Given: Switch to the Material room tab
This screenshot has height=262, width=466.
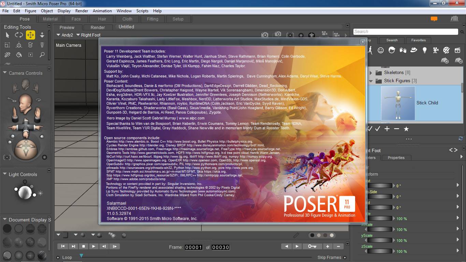Looking at the screenshot, I should (50, 19).
